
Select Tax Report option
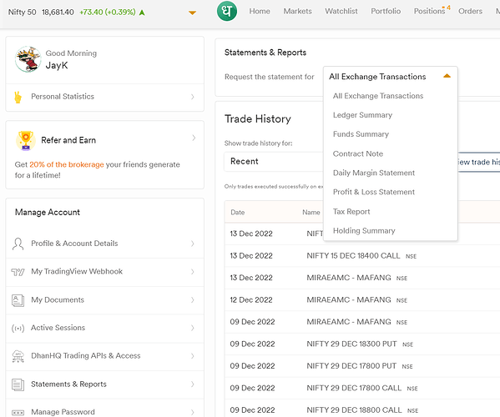coord(351,212)
